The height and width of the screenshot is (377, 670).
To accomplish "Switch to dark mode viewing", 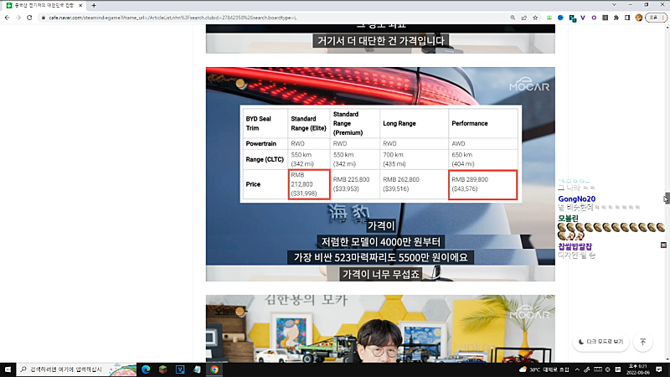I will point(600,342).
